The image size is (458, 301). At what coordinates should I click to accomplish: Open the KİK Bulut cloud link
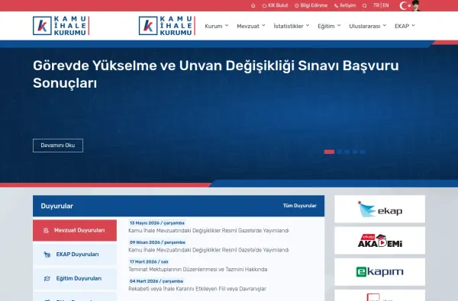tap(275, 5)
